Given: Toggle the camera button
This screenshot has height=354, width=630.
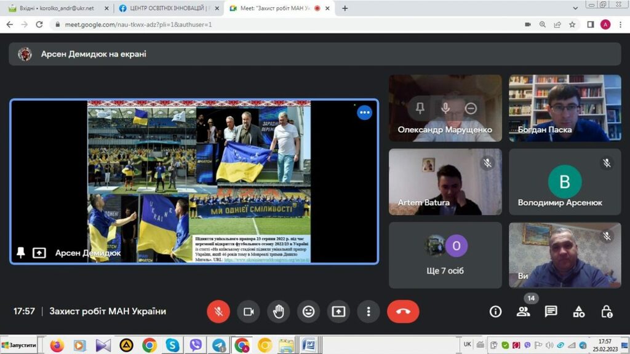Looking at the screenshot, I should 249,312.
